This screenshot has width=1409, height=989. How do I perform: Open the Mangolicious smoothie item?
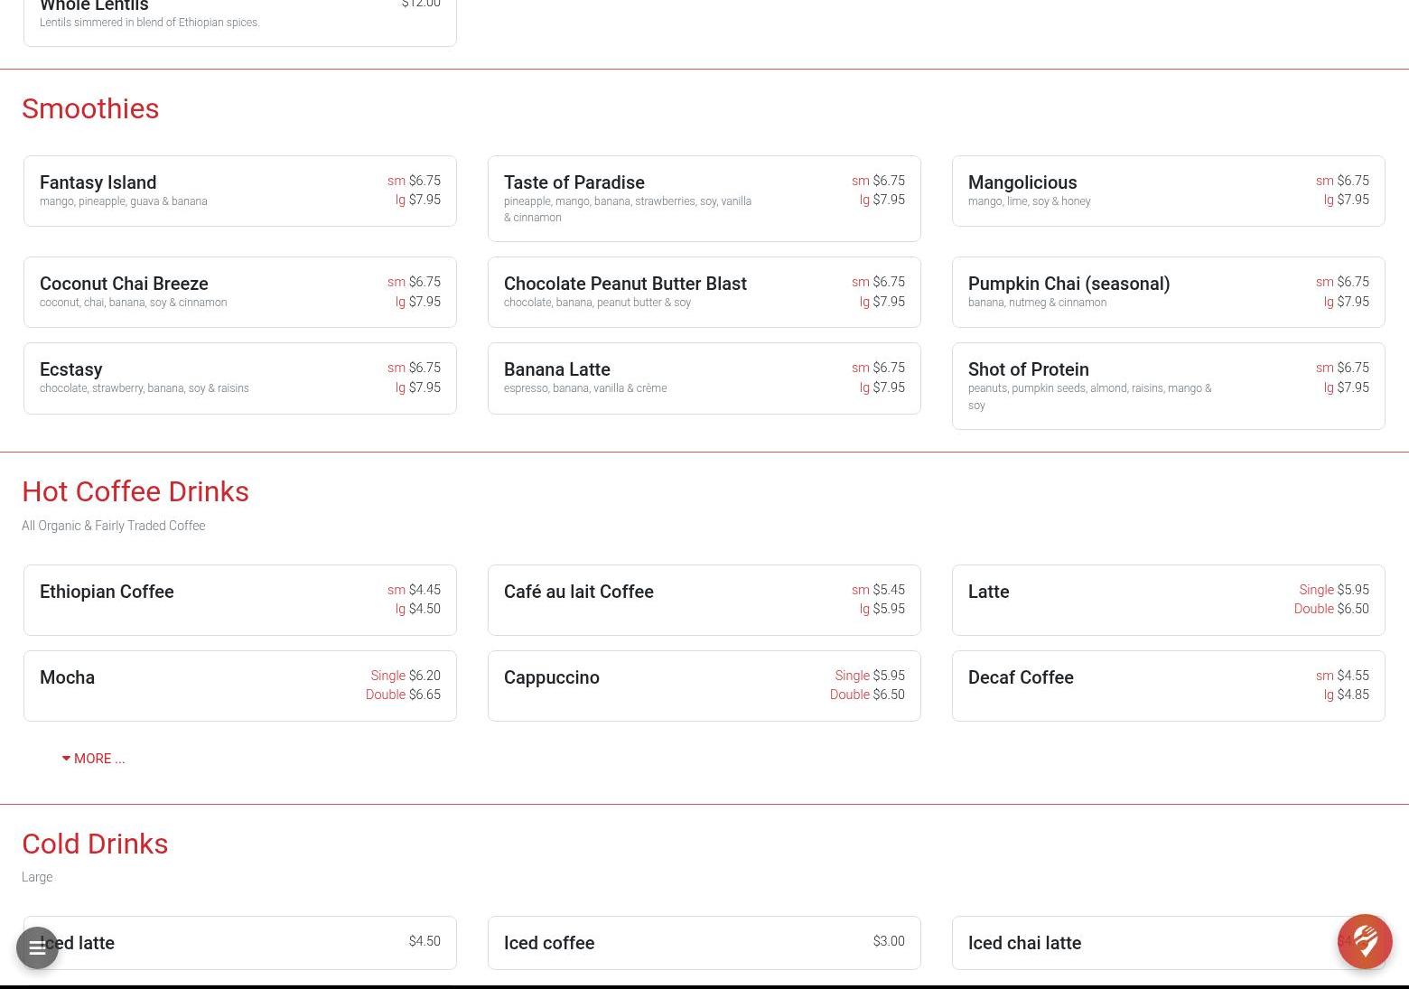pos(1168,191)
